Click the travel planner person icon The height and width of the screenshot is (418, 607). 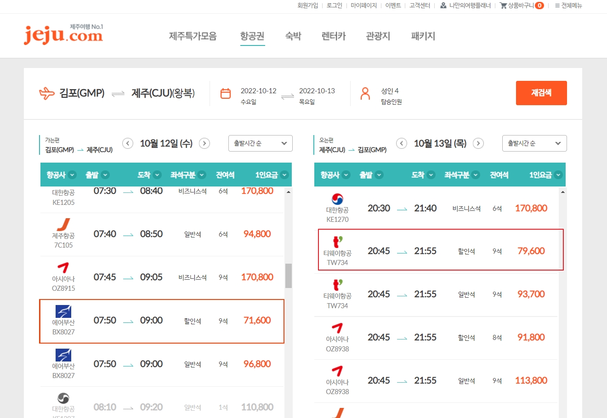click(443, 6)
